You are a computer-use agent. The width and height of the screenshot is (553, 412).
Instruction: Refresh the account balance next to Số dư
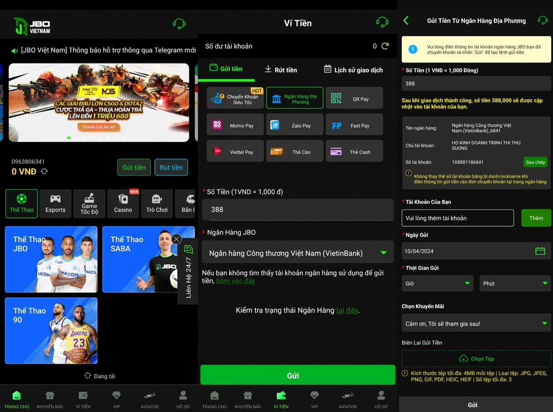385,46
